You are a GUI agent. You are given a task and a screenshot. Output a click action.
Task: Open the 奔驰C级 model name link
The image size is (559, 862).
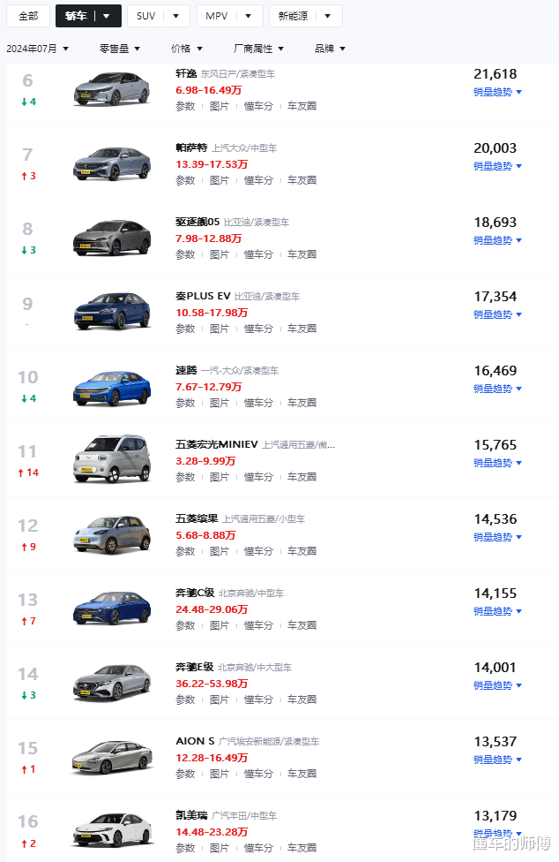pos(195,593)
